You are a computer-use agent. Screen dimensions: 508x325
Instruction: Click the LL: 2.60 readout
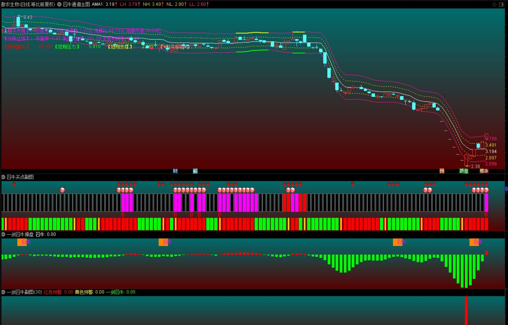[199, 4]
